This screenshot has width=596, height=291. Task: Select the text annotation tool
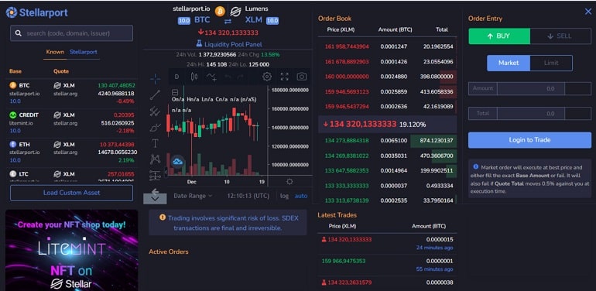coord(155,143)
